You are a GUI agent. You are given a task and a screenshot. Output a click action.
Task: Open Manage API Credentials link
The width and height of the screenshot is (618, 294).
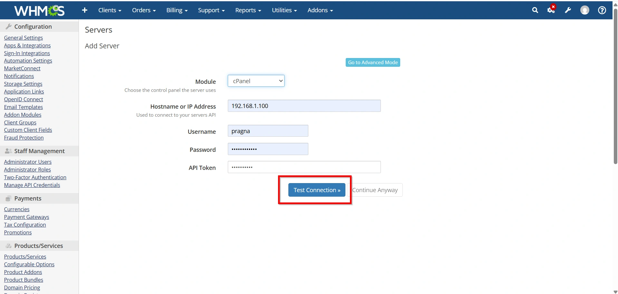tap(32, 185)
